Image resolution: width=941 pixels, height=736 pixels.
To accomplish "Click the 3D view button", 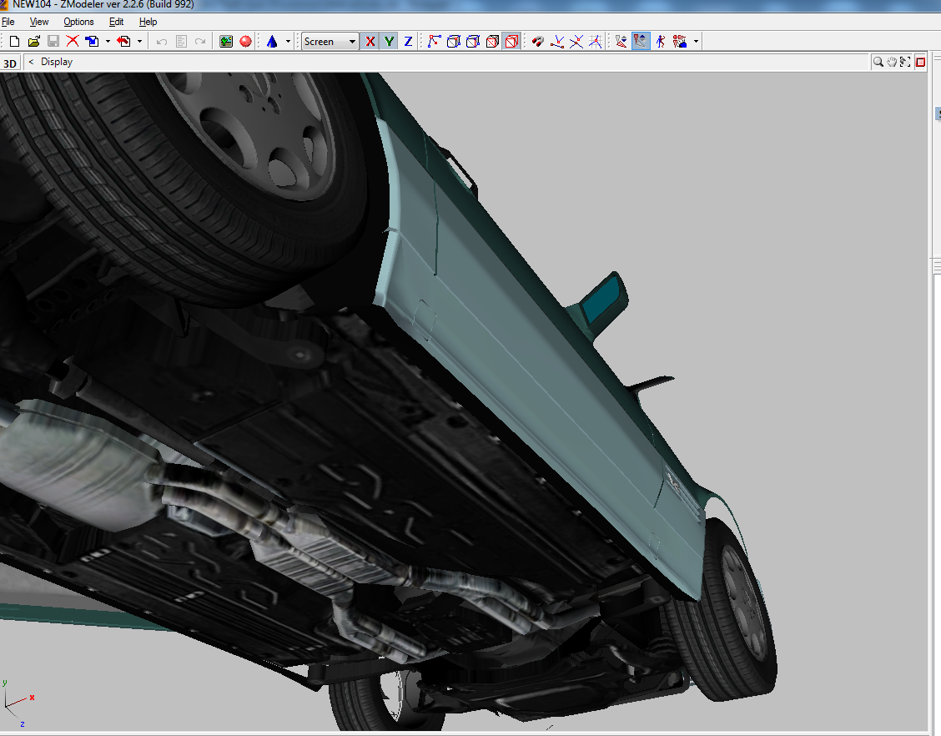I will pos(10,62).
